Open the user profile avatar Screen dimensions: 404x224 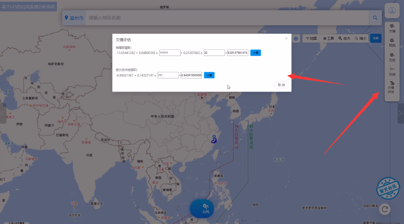pyautogui.click(x=392, y=11)
